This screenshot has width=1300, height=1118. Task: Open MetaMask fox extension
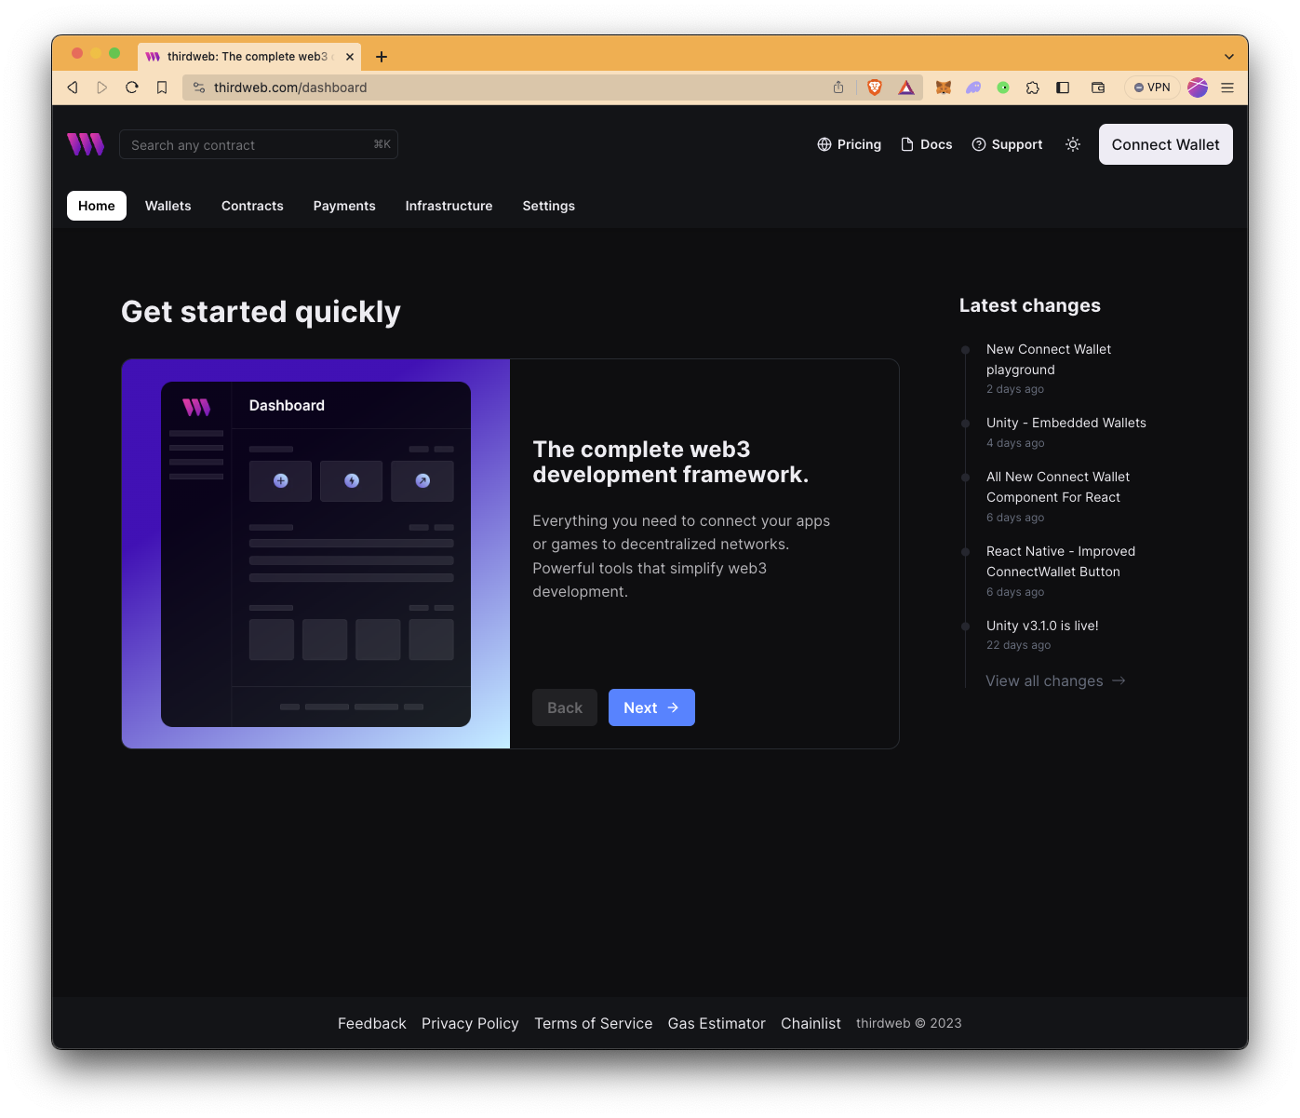click(944, 88)
